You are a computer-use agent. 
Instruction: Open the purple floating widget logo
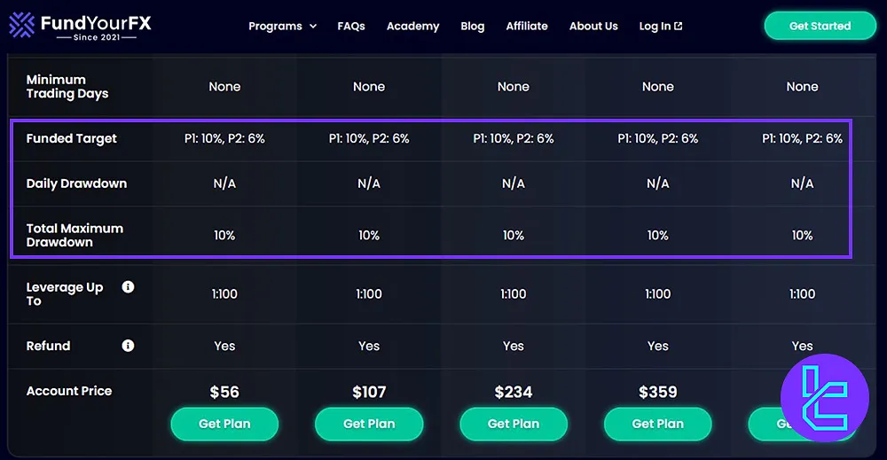click(824, 398)
